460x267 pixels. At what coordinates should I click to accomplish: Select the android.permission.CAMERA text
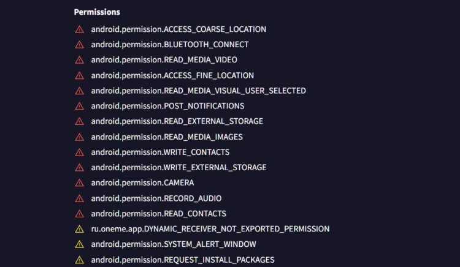pos(142,183)
